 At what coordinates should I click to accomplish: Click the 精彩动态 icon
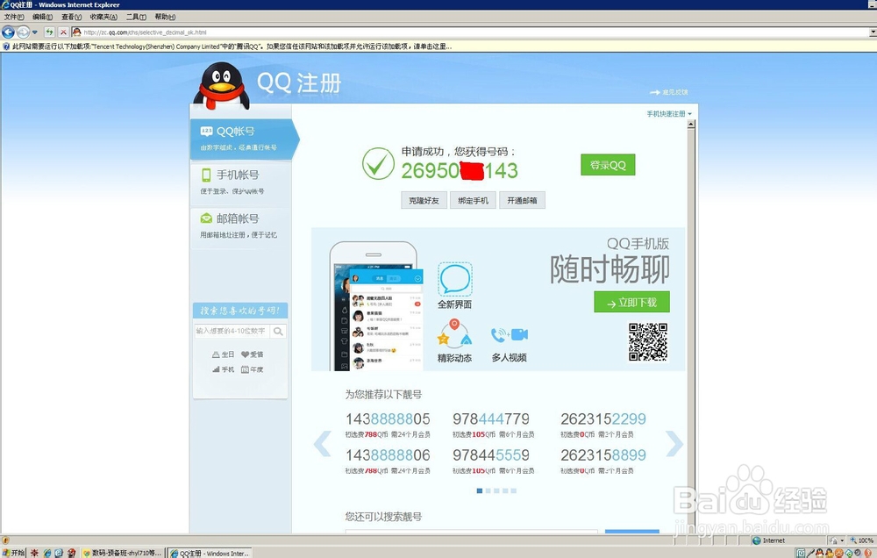pyautogui.click(x=454, y=333)
